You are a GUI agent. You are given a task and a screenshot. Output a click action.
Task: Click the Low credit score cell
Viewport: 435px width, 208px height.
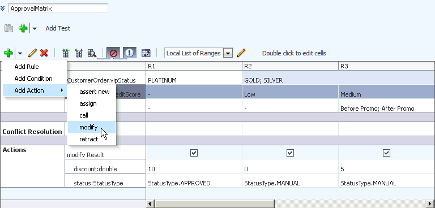point(290,92)
